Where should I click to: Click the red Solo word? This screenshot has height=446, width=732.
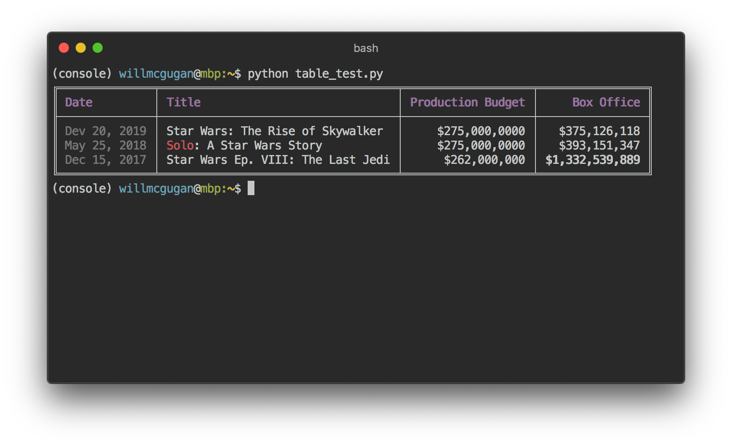click(x=180, y=146)
